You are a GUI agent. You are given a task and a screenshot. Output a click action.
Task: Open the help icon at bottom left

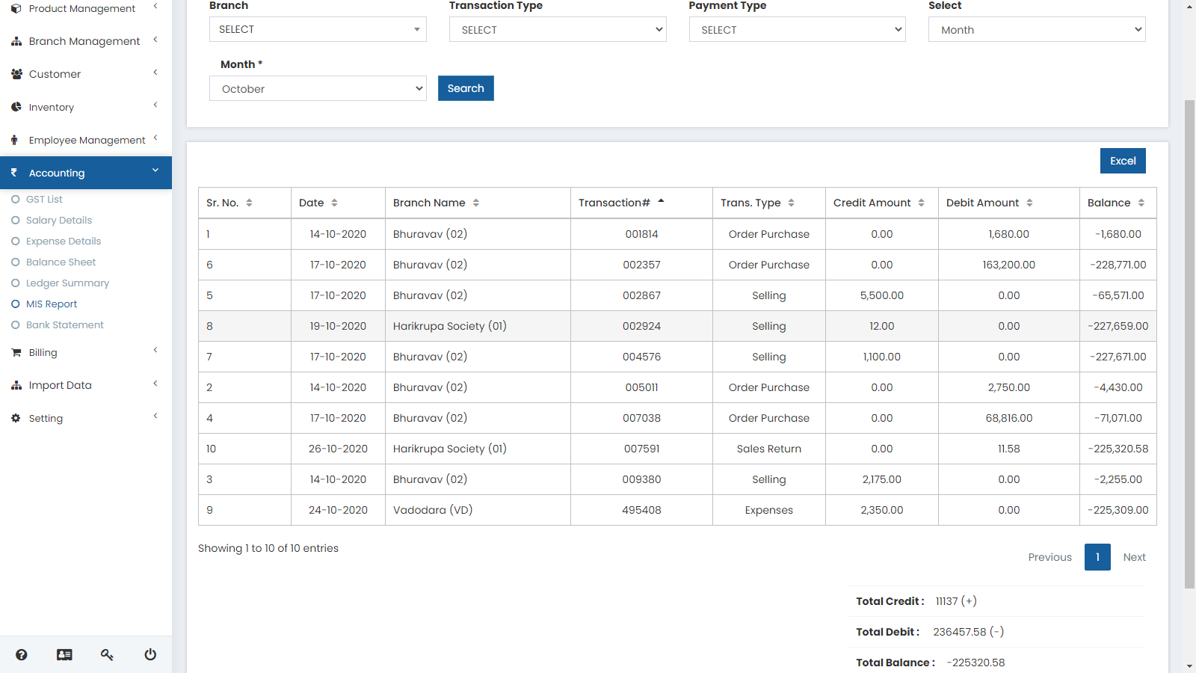pos(22,654)
